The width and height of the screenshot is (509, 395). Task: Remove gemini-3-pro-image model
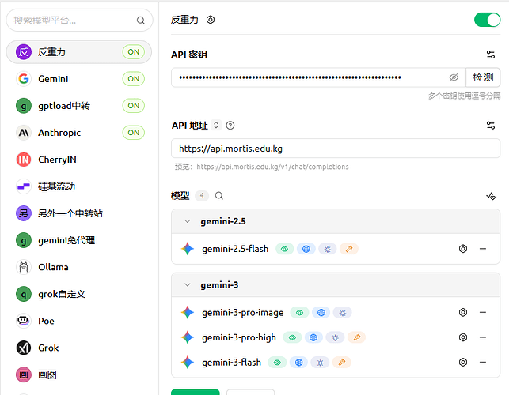tap(483, 312)
